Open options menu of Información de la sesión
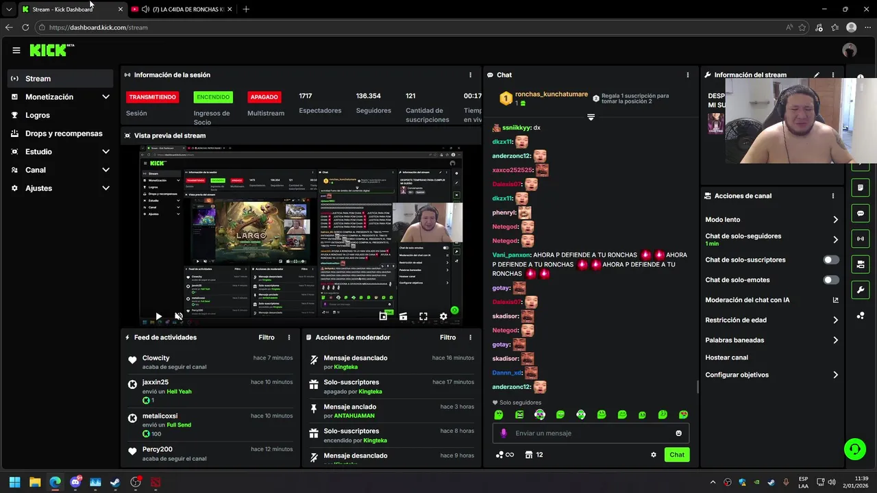This screenshot has height=493, width=877. coord(470,75)
